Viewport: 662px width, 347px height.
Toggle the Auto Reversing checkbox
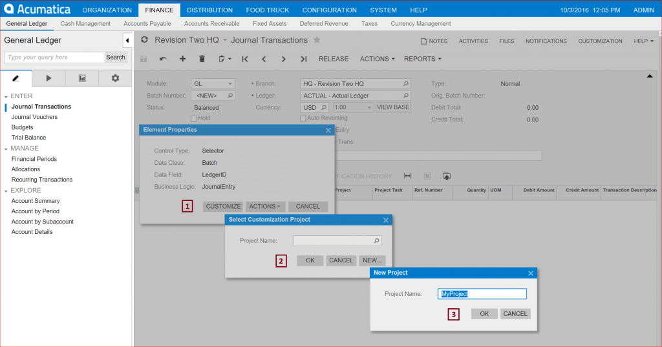tap(303, 118)
